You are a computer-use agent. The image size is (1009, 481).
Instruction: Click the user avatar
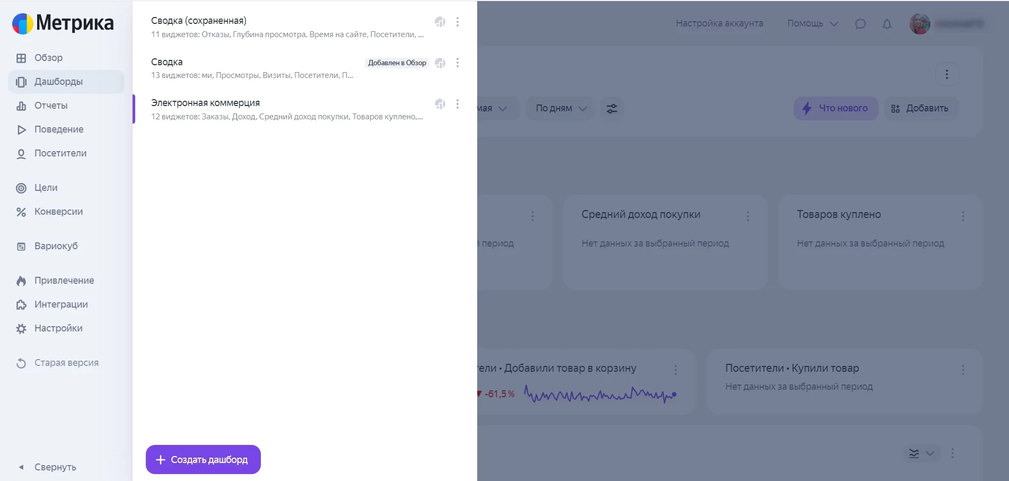coord(920,24)
